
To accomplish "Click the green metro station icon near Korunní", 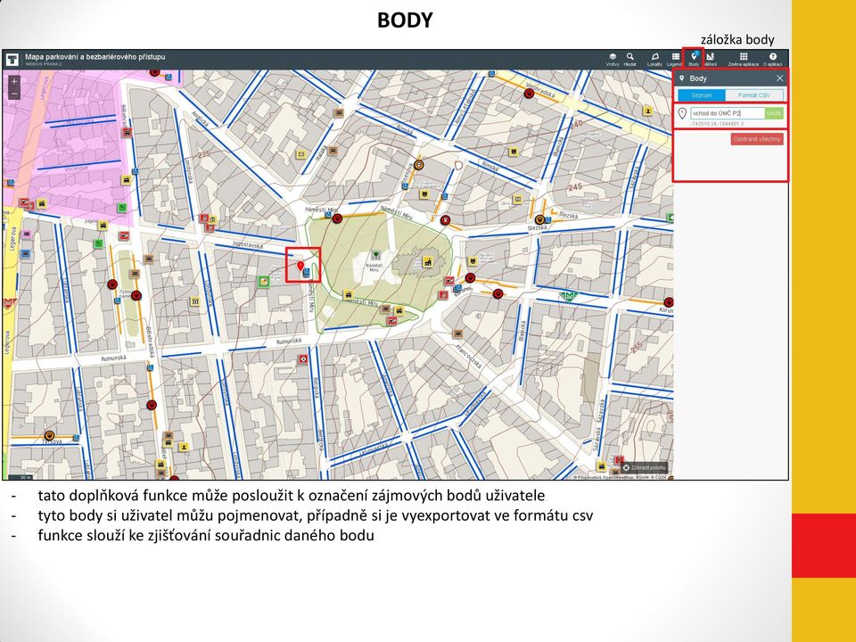I will tap(569, 296).
